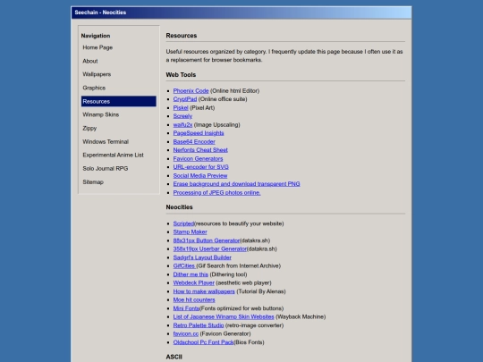Viewport: 483px width, 362px height.
Task: Open the Piskel pixel art link
Action: pyautogui.click(x=181, y=108)
